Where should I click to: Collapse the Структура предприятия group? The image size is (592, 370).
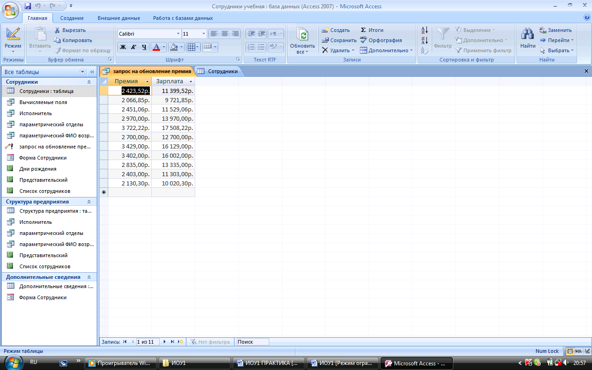pyautogui.click(x=89, y=202)
